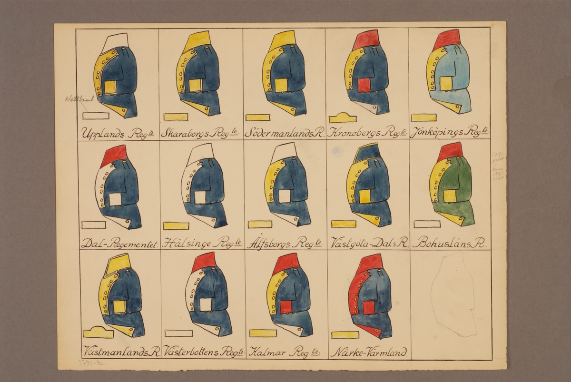Select the red turnback square on Kalmar jacket
The width and height of the screenshot is (571, 382).
click(x=285, y=307)
